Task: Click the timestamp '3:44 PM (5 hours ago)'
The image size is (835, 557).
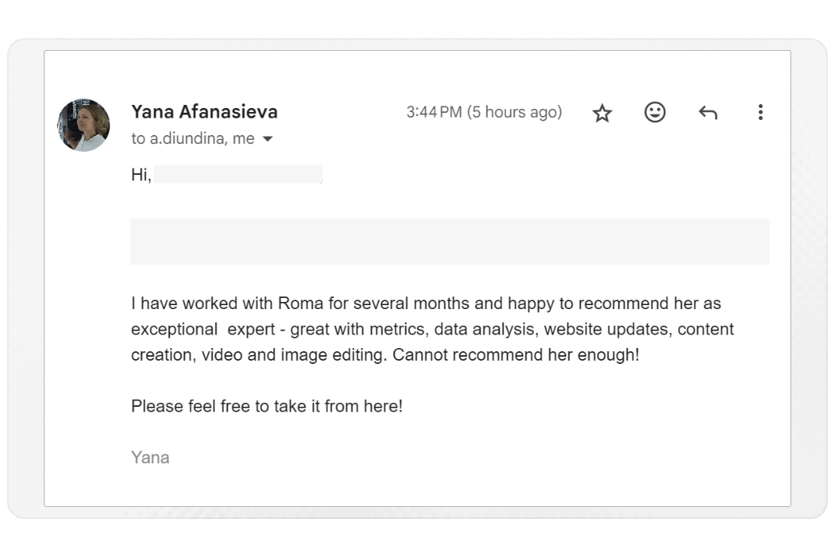Action: pos(485,112)
